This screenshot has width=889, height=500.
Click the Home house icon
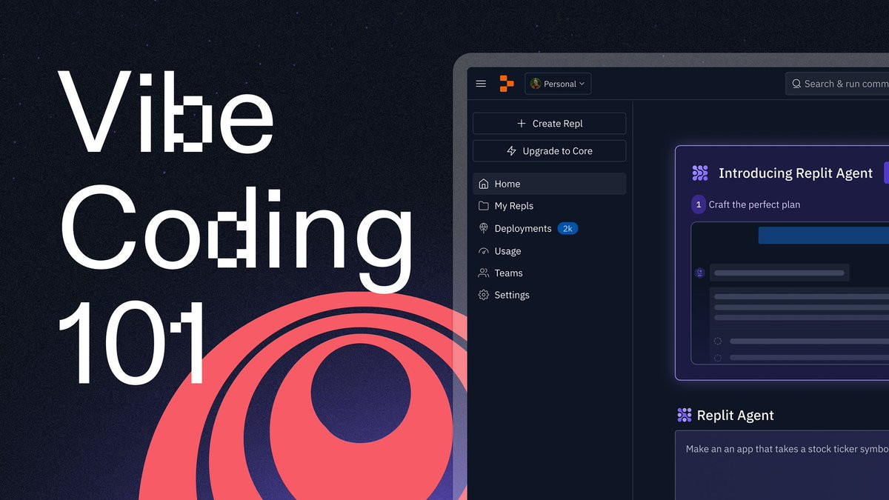(x=484, y=184)
